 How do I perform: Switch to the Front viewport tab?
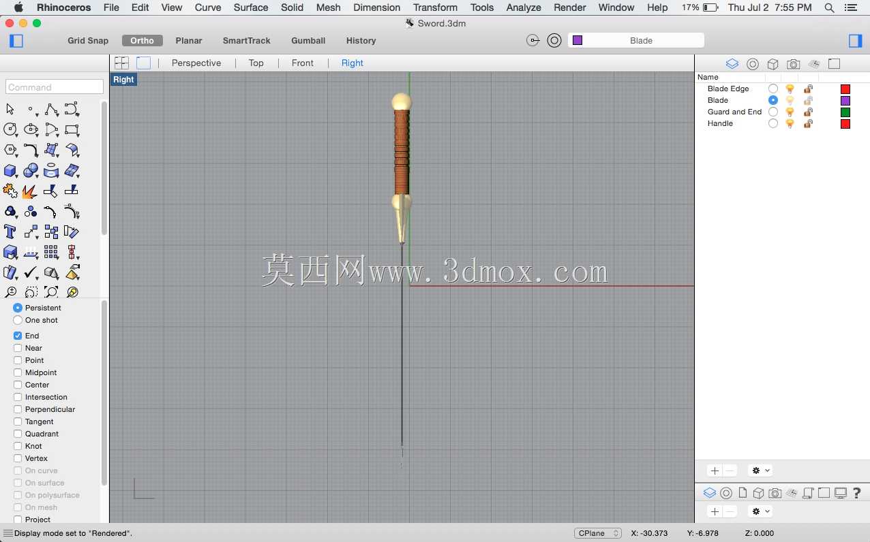click(303, 63)
